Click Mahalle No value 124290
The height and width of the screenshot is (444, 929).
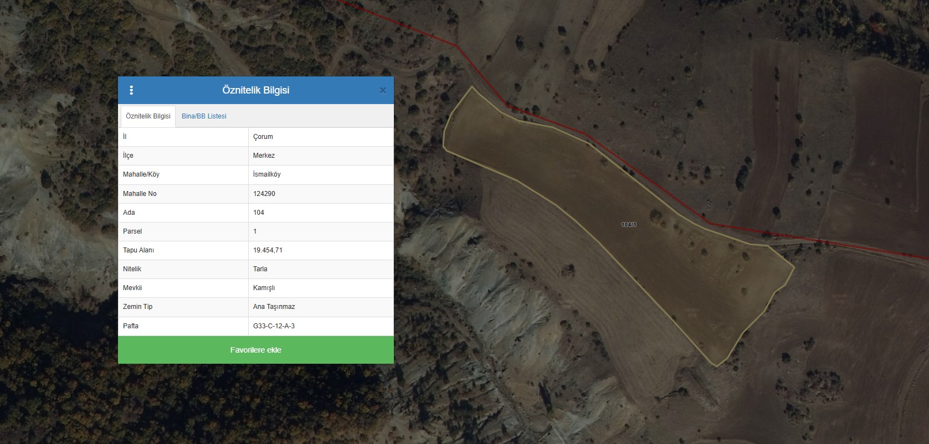pos(264,194)
